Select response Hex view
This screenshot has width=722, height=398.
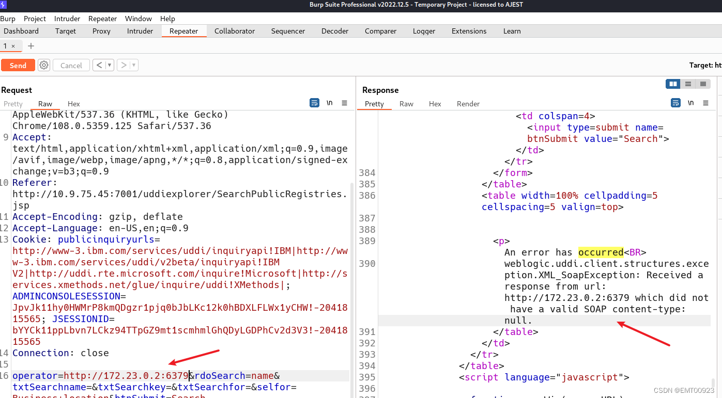pyautogui.click(x=435, y=104)
